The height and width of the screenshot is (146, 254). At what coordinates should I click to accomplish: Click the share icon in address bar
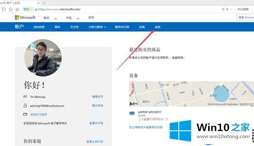(x=223, y=9)
